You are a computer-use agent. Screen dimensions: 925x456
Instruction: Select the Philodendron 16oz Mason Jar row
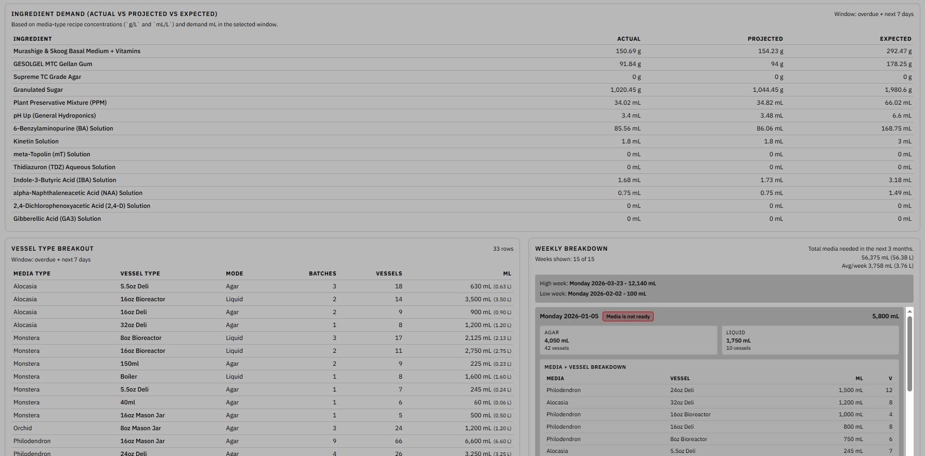coord(263,441)
